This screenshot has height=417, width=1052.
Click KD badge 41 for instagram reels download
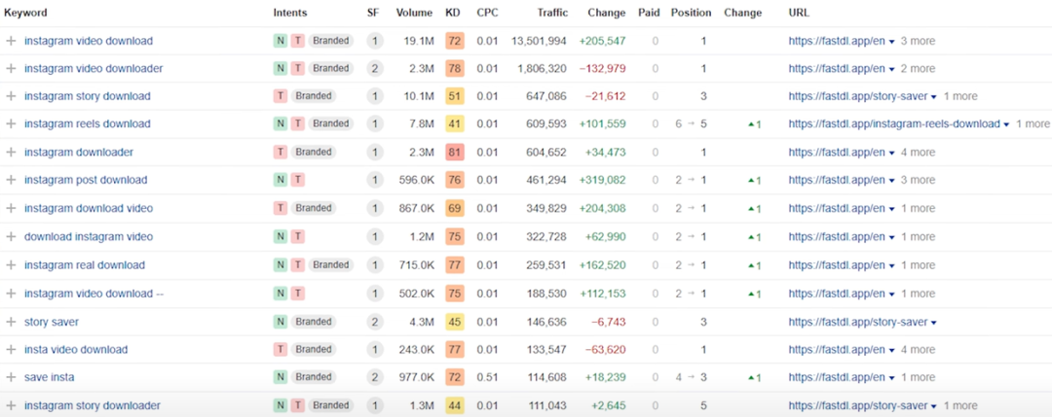[x=454, y=123]
